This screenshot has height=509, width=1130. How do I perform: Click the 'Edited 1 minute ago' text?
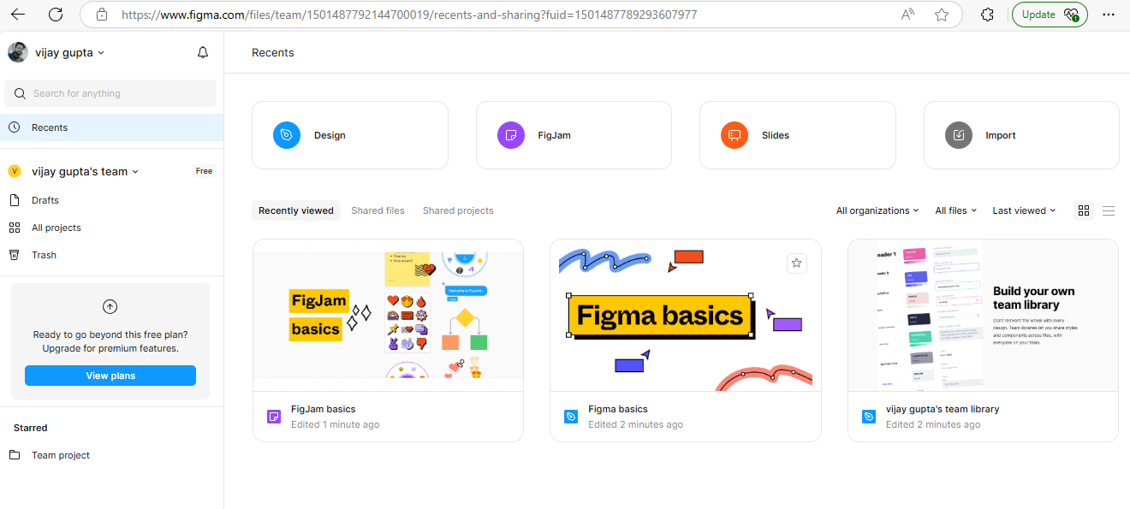(336, 424)
